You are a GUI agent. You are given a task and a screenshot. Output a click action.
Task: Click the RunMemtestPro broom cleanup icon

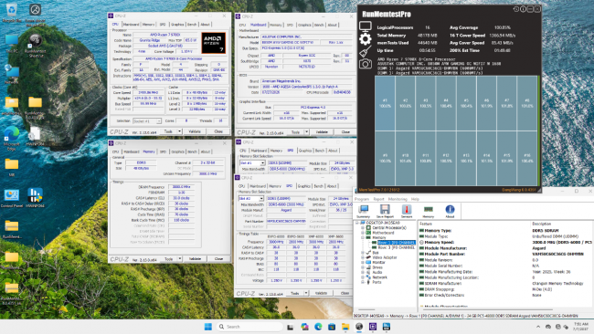point(366,51)
